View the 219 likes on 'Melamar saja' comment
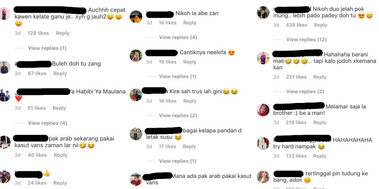 pos(296,123)
